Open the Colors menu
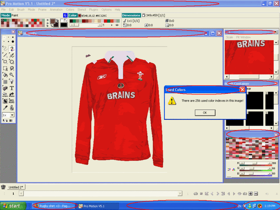280x210 pixels. pyautogui.click(x=70, y=10)
